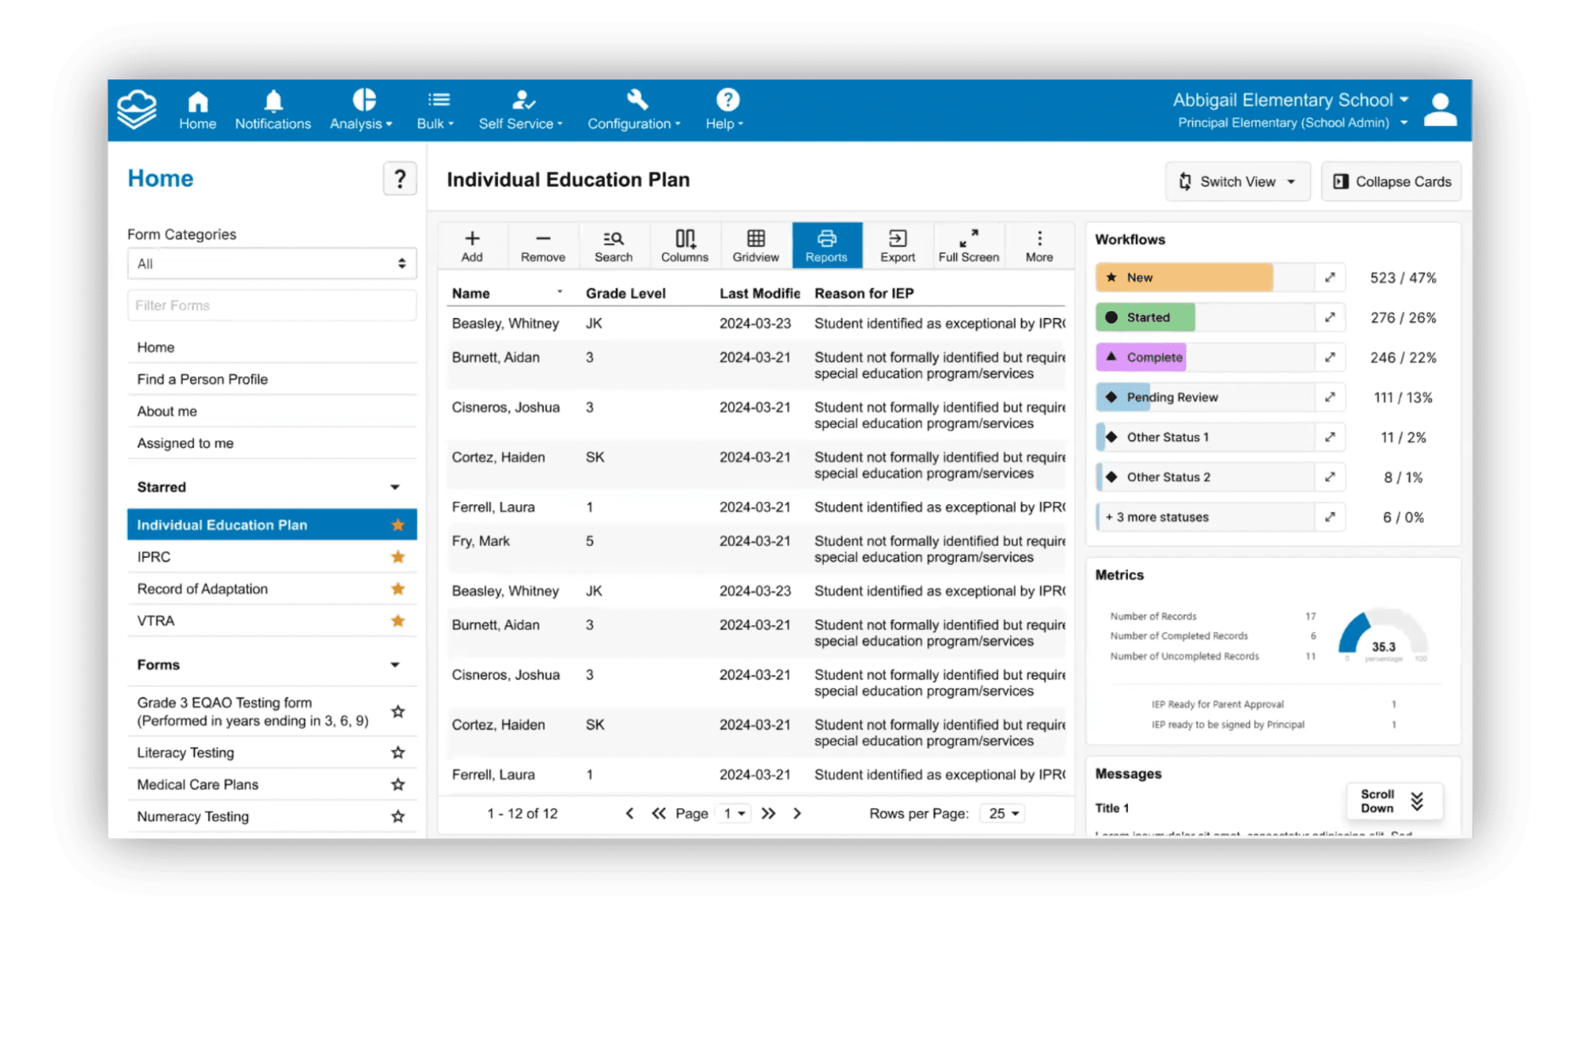Star the Medical Care Plans form

398,784
